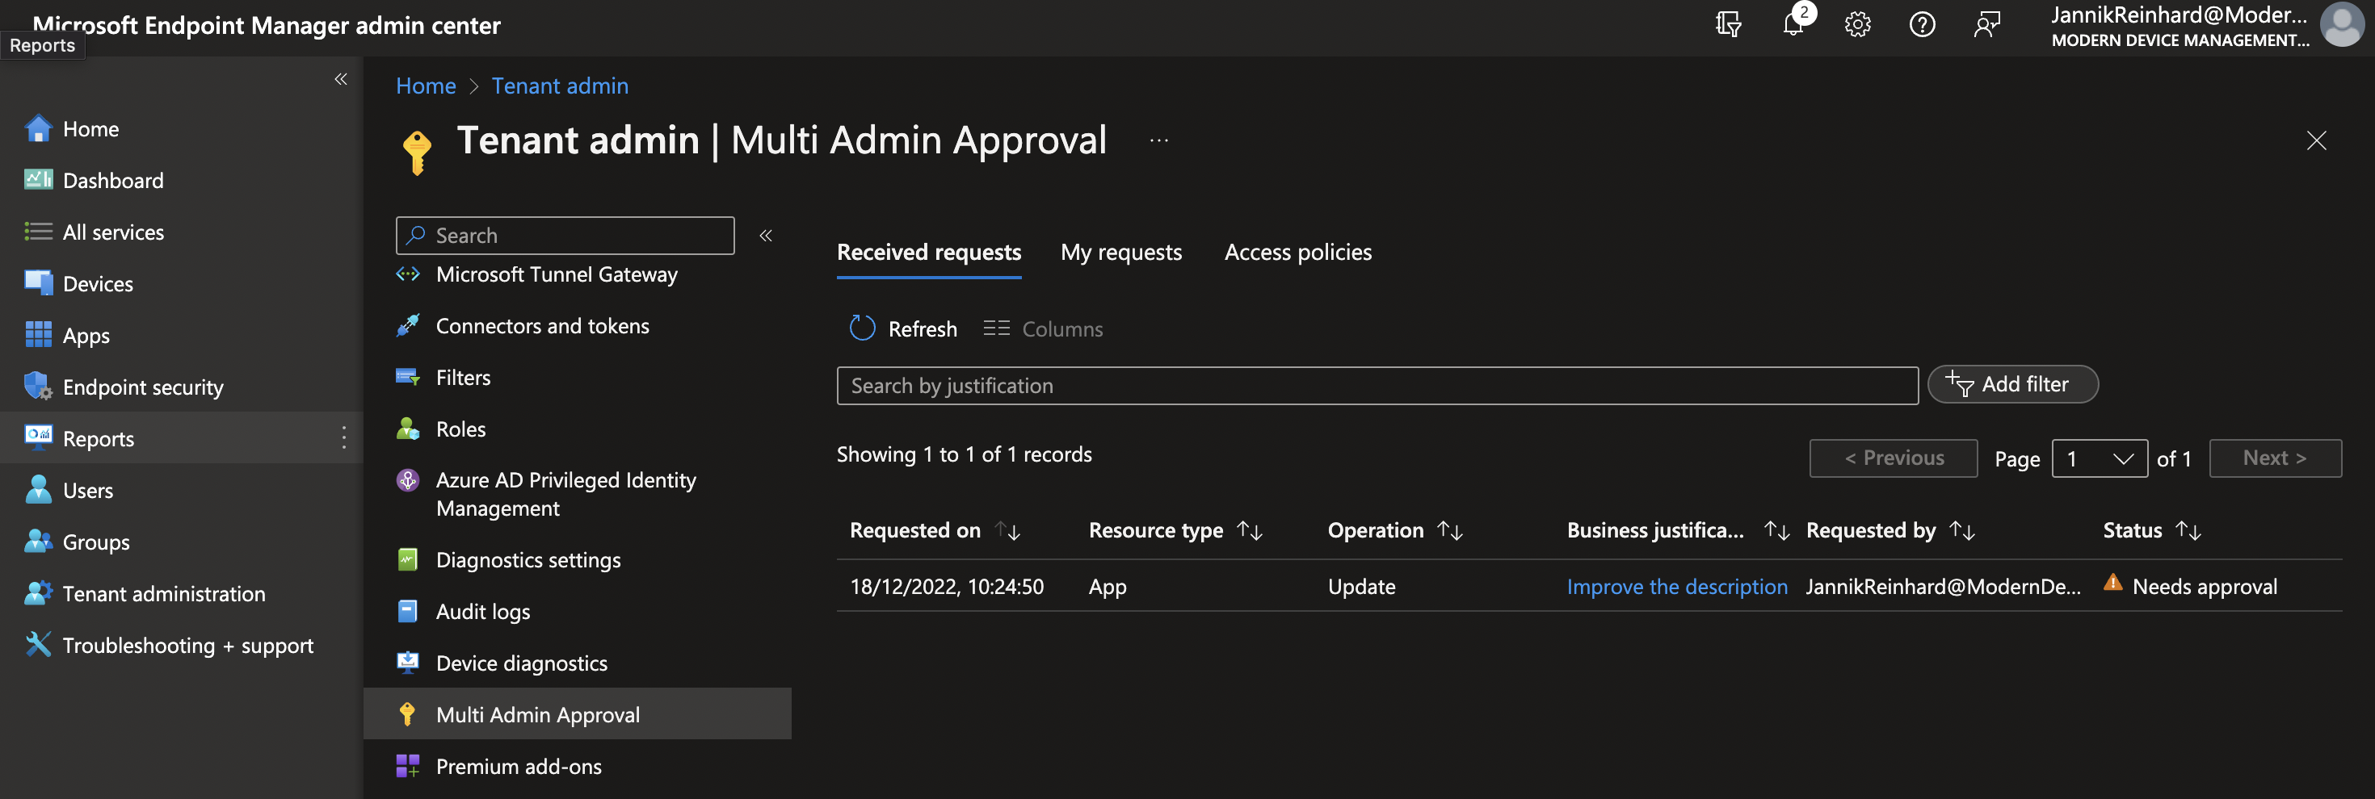Sort the Requested on column

(x=1007, y=530)
